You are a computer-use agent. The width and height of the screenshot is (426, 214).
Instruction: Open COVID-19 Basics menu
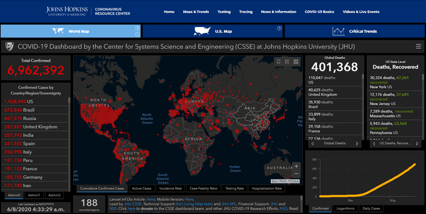click(319, 12)
